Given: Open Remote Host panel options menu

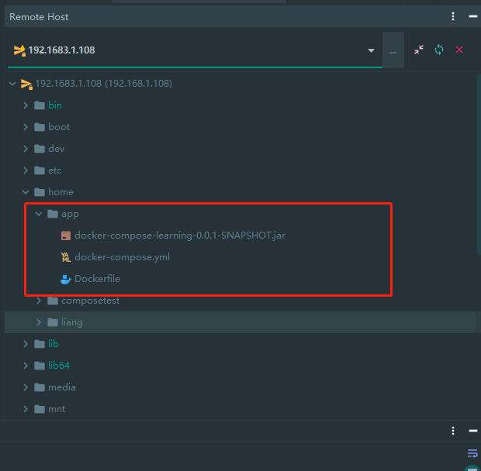Looking at the screenshot, I should (x=454, y=16).
